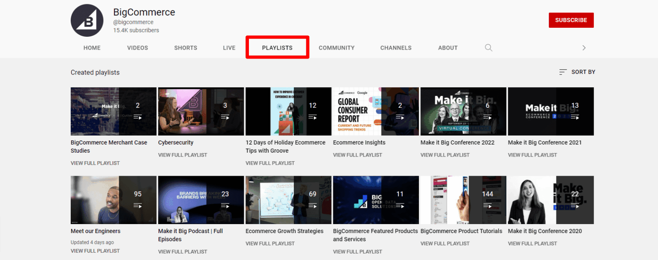Open the channel search magnifier icon
This screenshot has height=260, width=658.
[488, 47]
